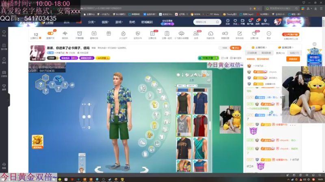Click the green available count badge

click(x=208, y=58)
